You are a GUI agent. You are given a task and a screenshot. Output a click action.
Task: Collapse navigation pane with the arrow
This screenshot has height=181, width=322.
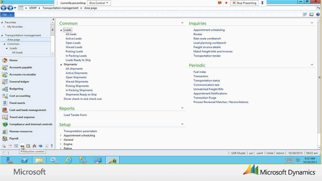pyautogui.click(x=53, y=19)
